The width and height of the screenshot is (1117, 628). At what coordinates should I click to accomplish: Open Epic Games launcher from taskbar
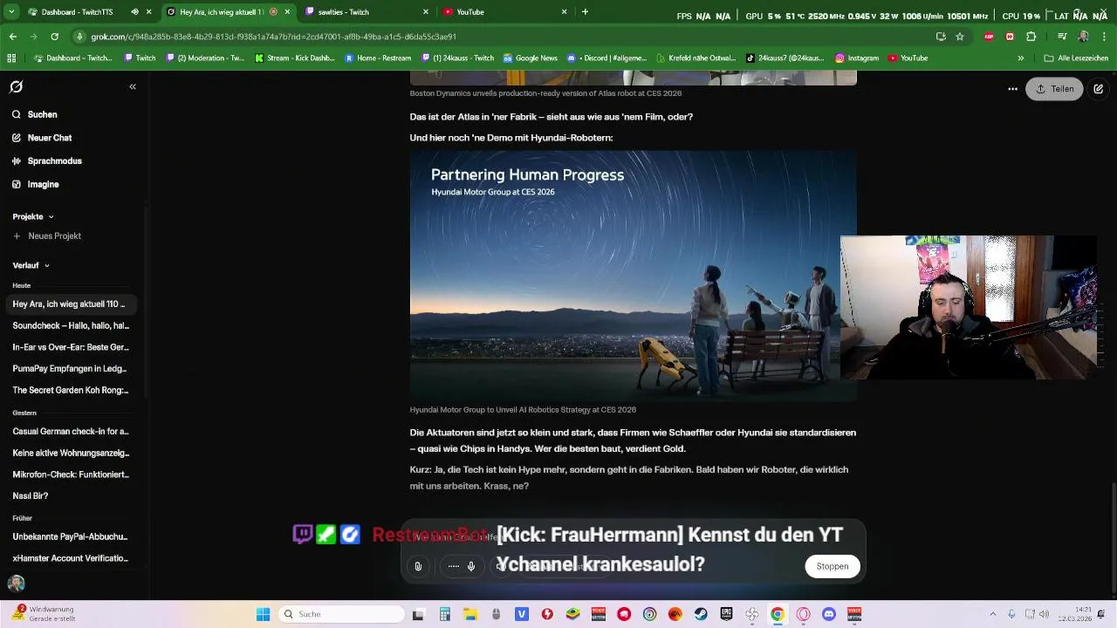pos(726,614)
